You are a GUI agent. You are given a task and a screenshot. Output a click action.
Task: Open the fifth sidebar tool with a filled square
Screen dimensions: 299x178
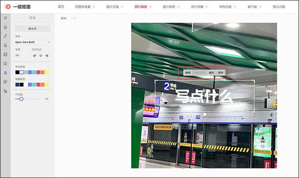coord(5,54)
